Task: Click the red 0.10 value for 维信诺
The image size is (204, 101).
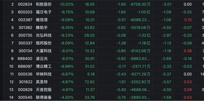Action: (x=188, y=20)
